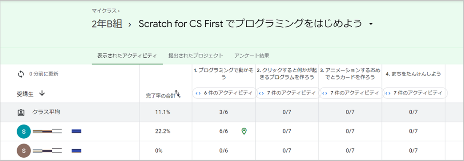Click the 0/6 cell for second student
Image resolution: width=464 pixels, height=161 pixels.
tap(224, 150)
